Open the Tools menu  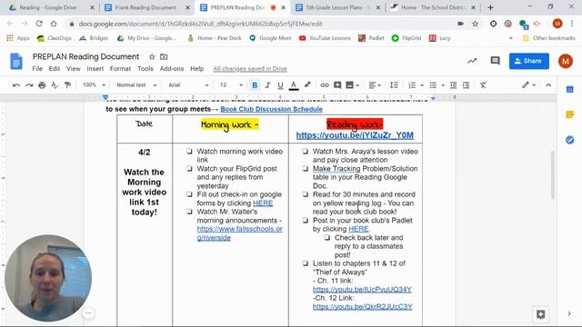pos(145,69)
